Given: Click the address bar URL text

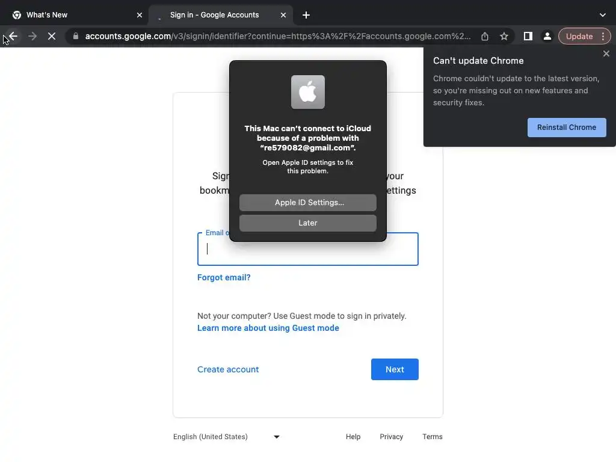Looking at the screenshot, I should 278,36.
